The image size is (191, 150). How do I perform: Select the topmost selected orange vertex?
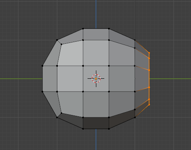(x=149, y=53)
